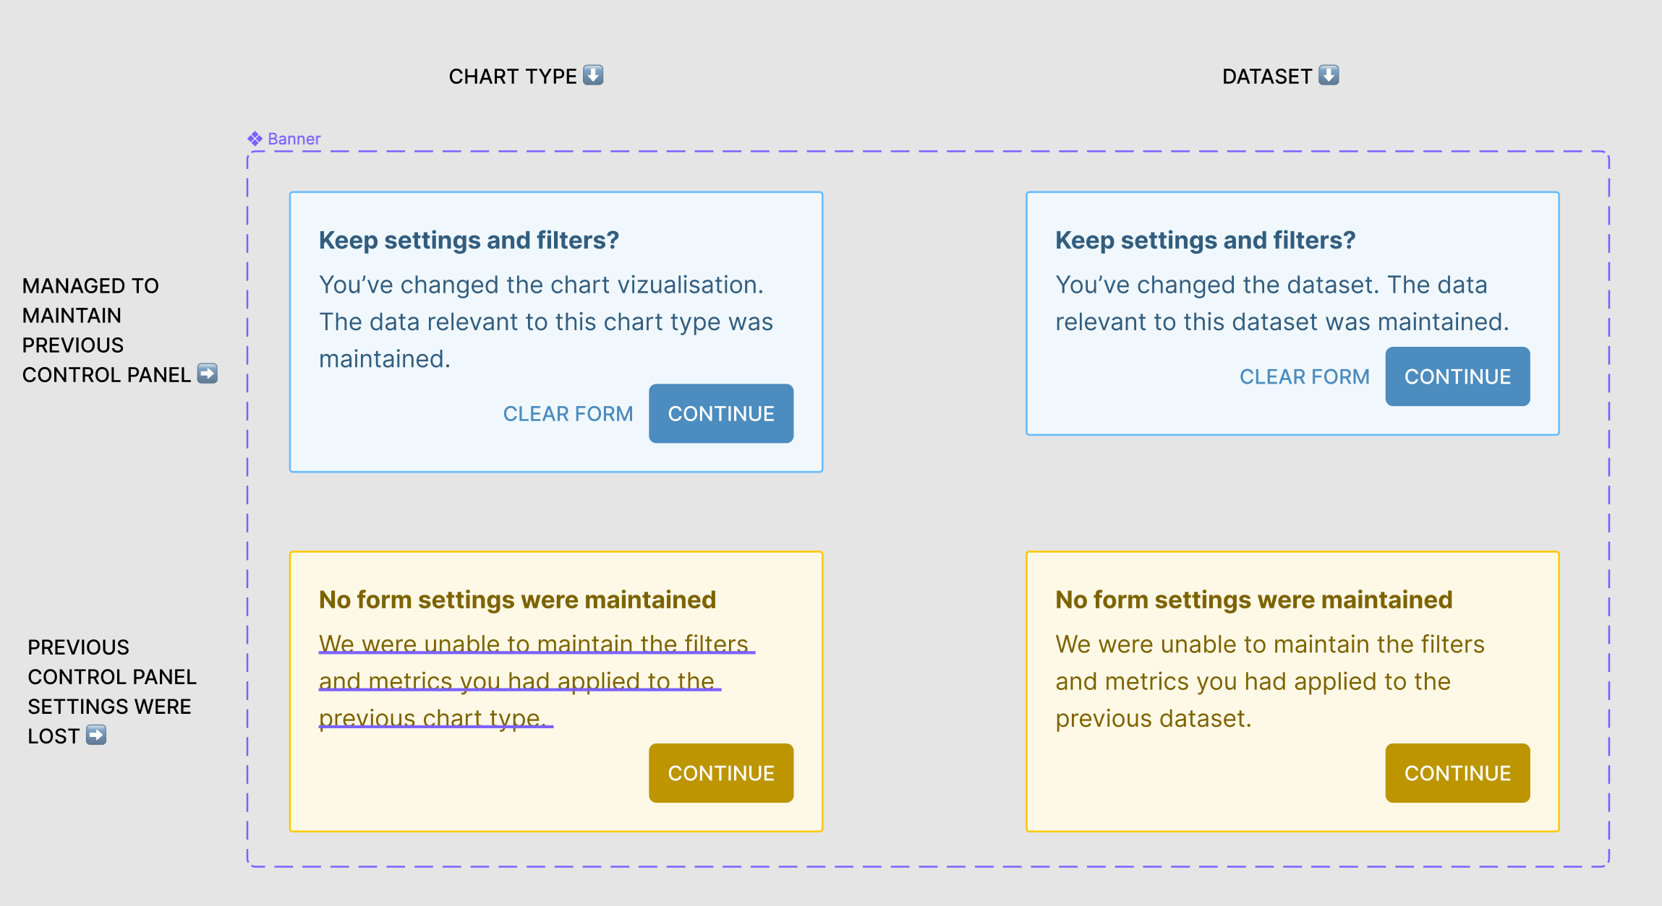Image resolution: width=1662 pixels, height=906 pixels.
Task: Select the purple Banner component diamond icon
Action: (255, 137)
